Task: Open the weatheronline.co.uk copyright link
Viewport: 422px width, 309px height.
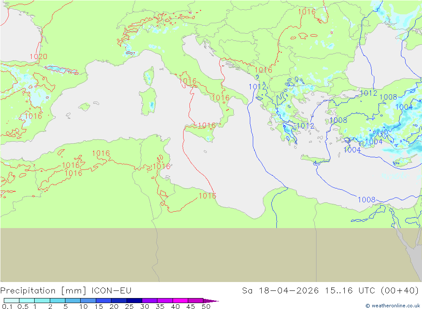Action: (x=392, y=306)
